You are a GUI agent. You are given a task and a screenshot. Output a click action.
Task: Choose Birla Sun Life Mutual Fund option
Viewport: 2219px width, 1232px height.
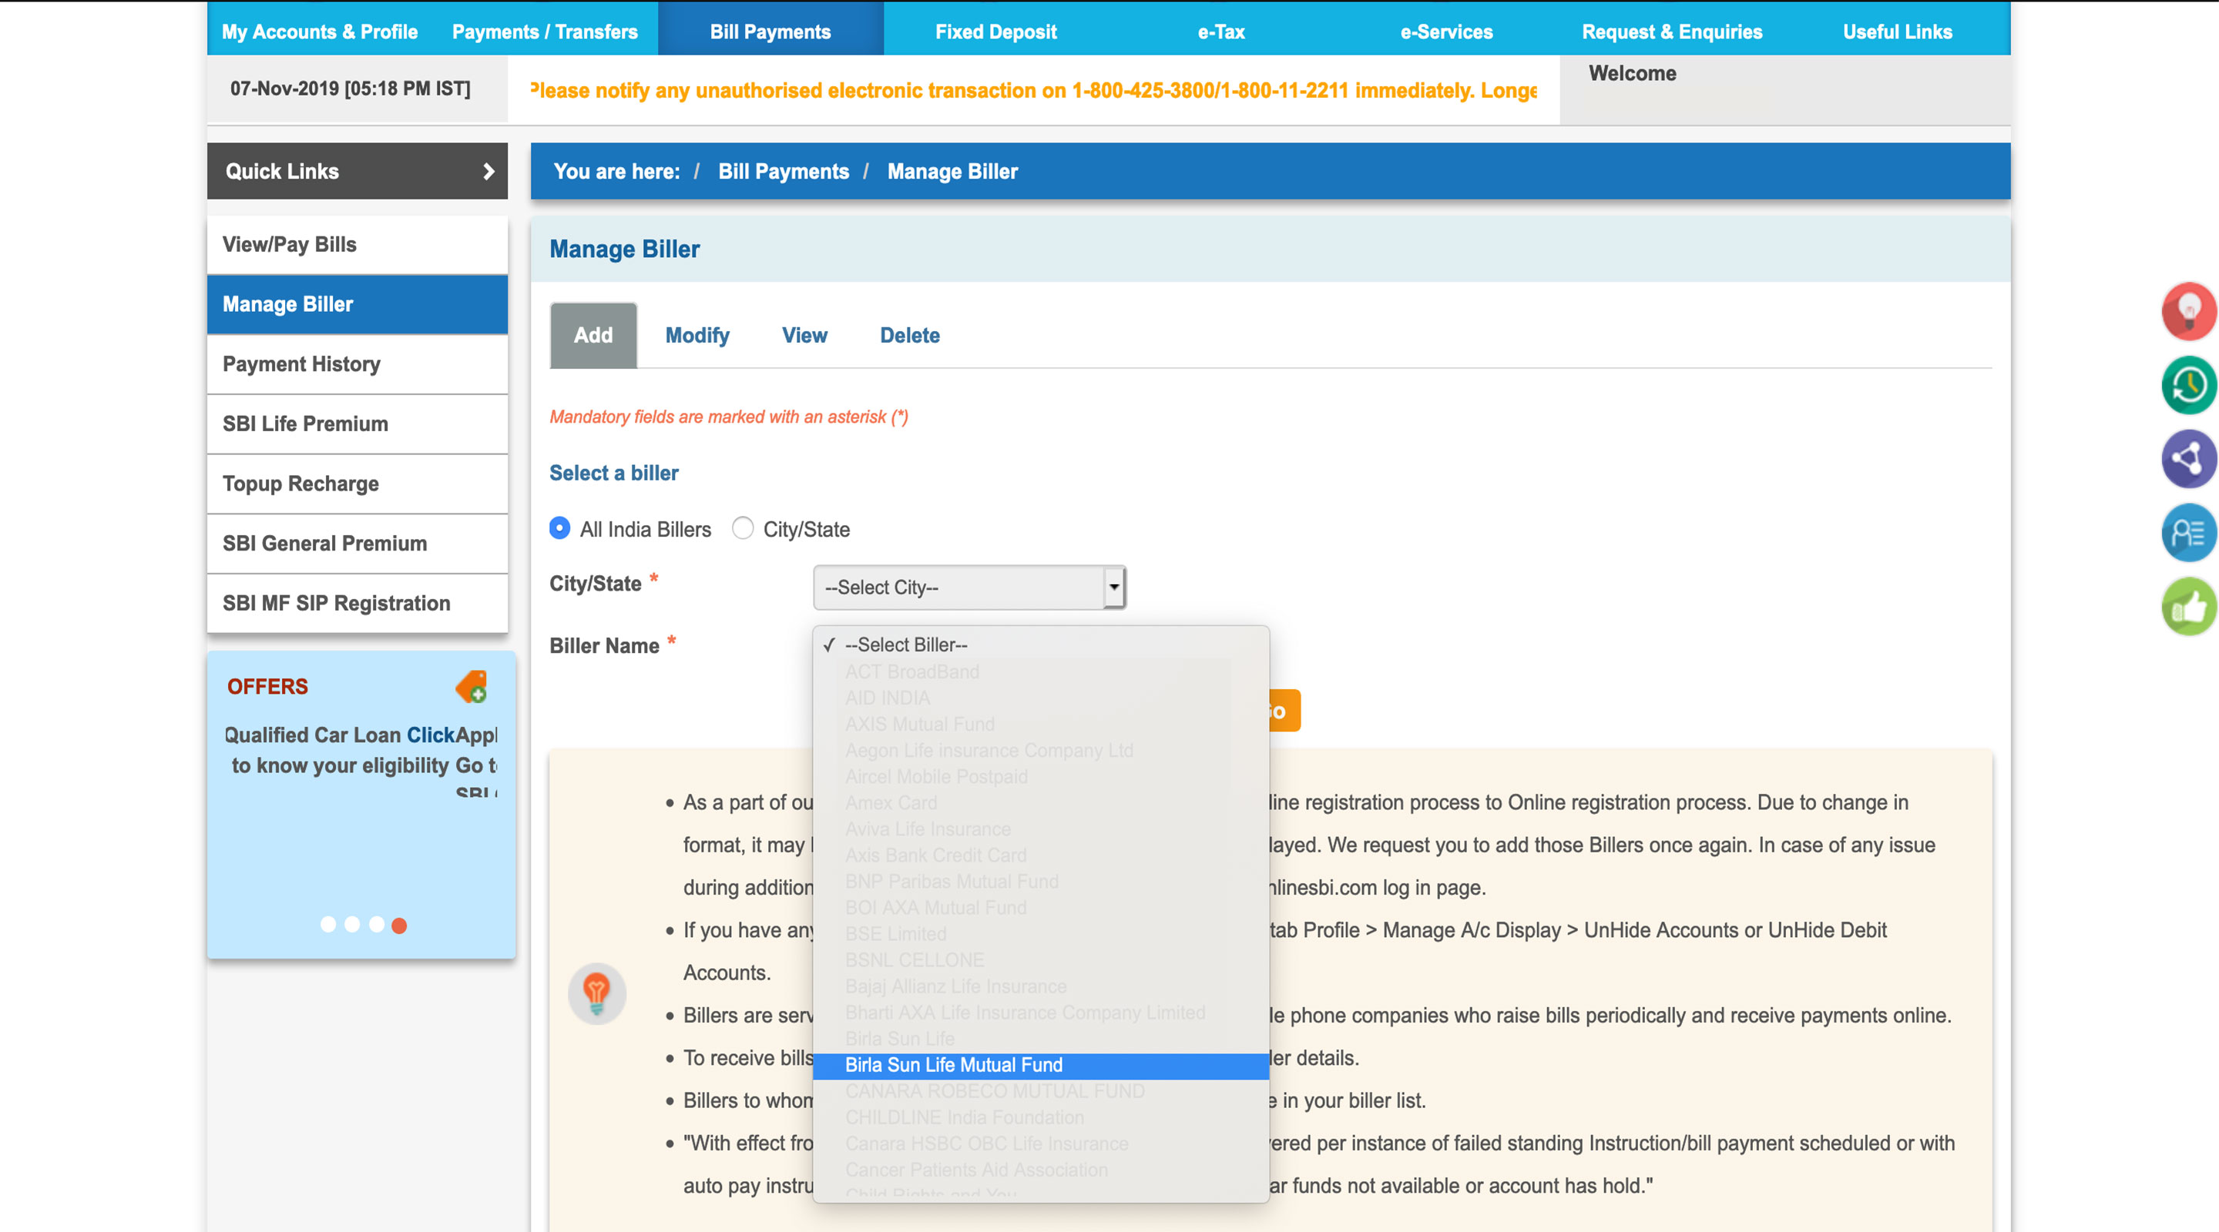pyautogui.click(x=954, y=1065)
